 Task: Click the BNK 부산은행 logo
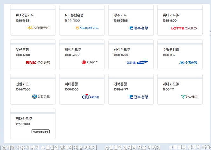(38, 62)
